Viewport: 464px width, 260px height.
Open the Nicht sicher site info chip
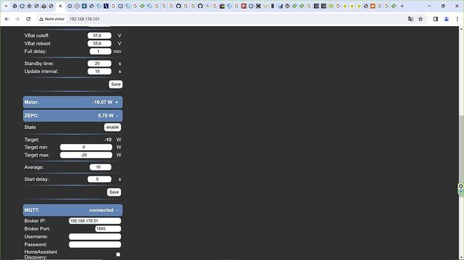(52, 19)
